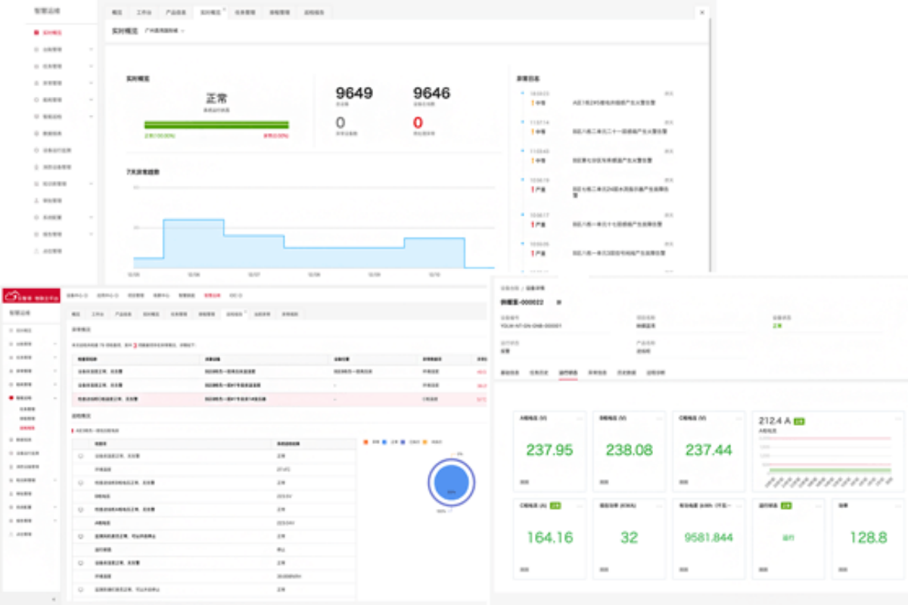The width and height of the screenshot is (908, 605).
Task: Toggle the yellow legend item beside donut chart
Action: click(x=424, y=441)
